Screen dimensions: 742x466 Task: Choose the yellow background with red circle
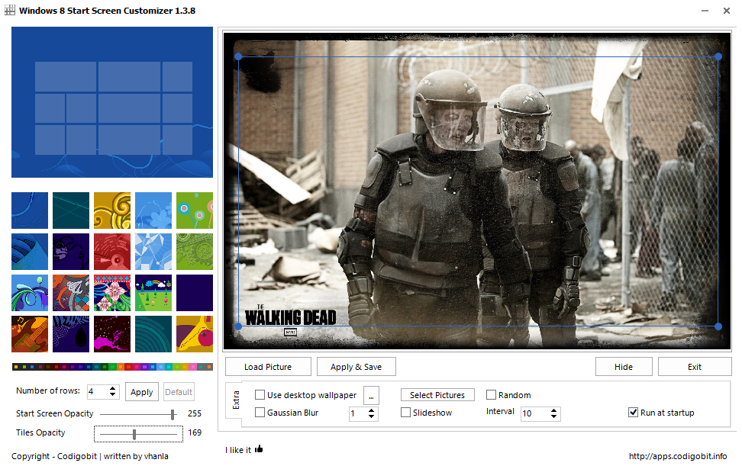pos(195,334)
